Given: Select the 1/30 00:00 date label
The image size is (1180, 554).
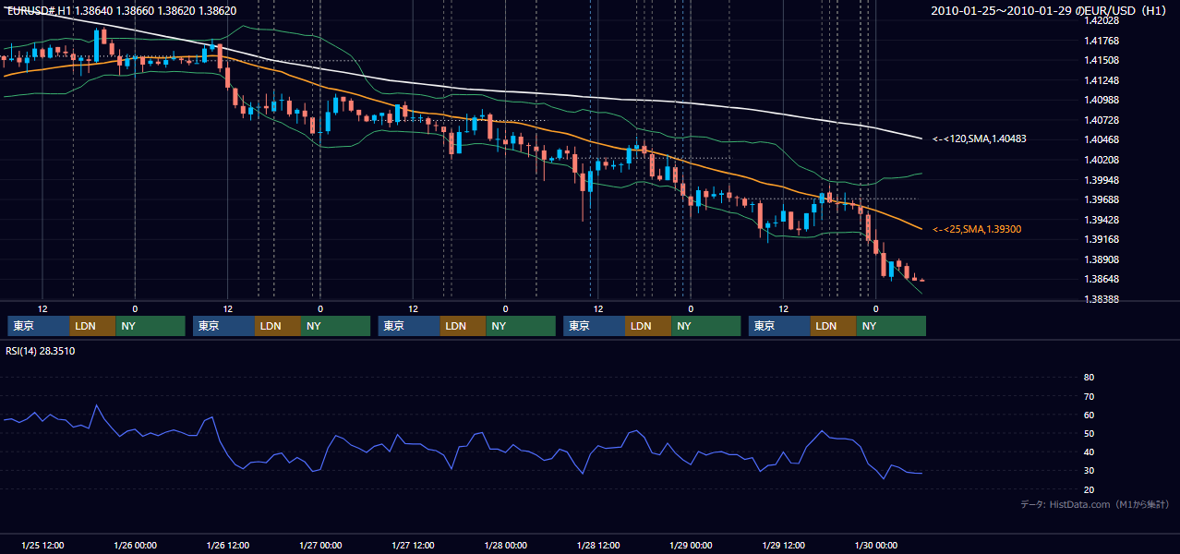Looking at the screenshot, I should tap(875, 546).
